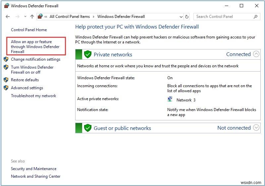Click the Private networks heading
The height and width of the screenshot is (186, 265).
click(x=113, y=54)
